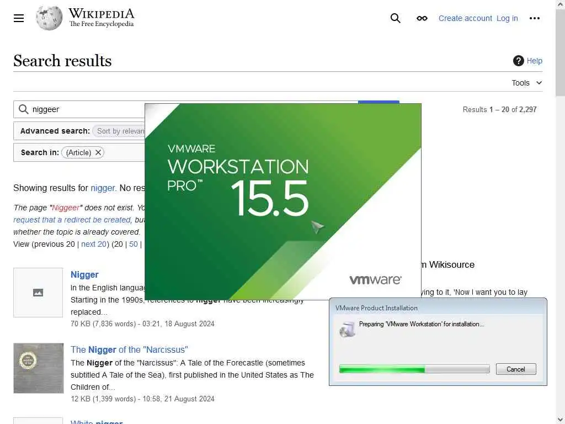Viewport: 565px width, 424px height.
Task: Open the magnifier search icon in header
Action: pos(395,18)
